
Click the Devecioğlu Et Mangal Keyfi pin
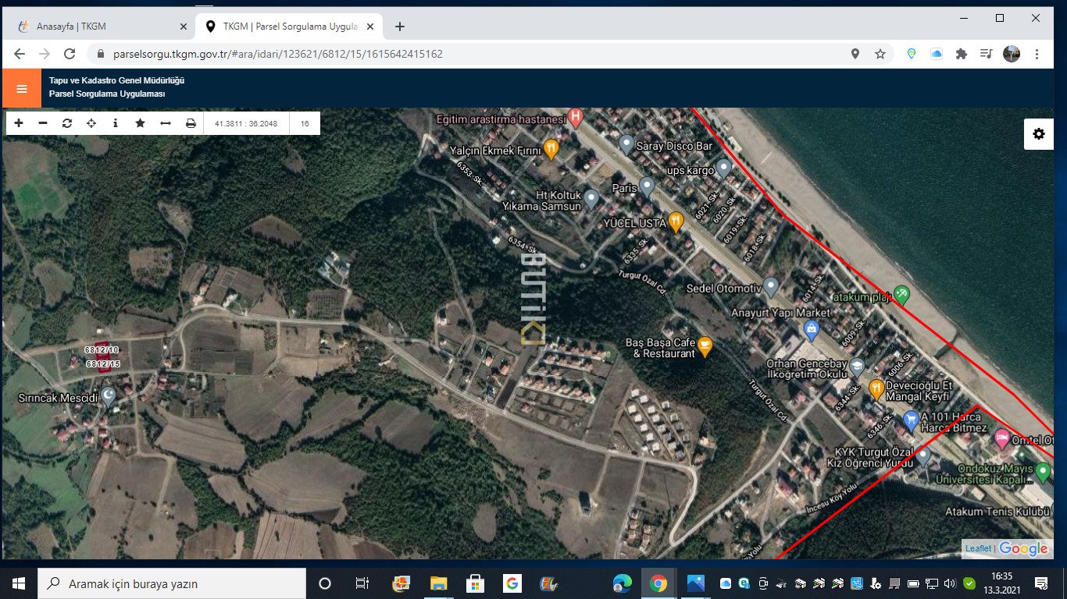pyautogui.click(x=876, y=389)
